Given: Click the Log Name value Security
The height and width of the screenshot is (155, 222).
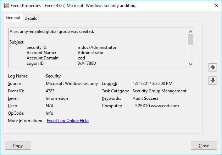Looking at the screenshot, I should [53, 76].
